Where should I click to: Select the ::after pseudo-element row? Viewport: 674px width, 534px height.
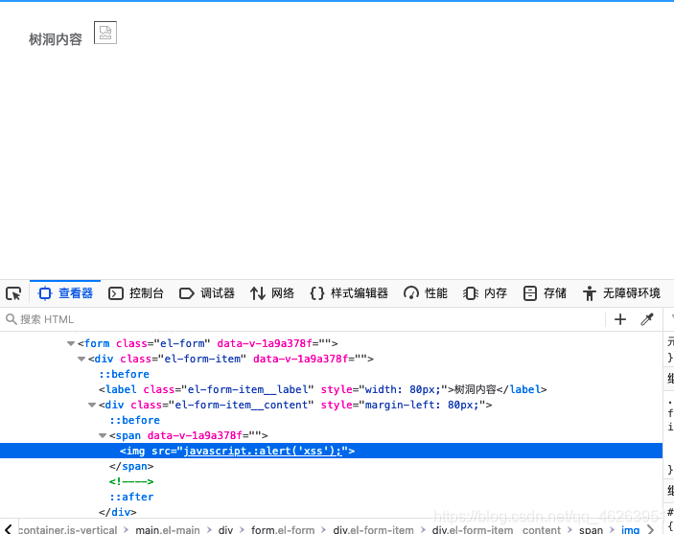pyautogui.click(x=331, y=497)
